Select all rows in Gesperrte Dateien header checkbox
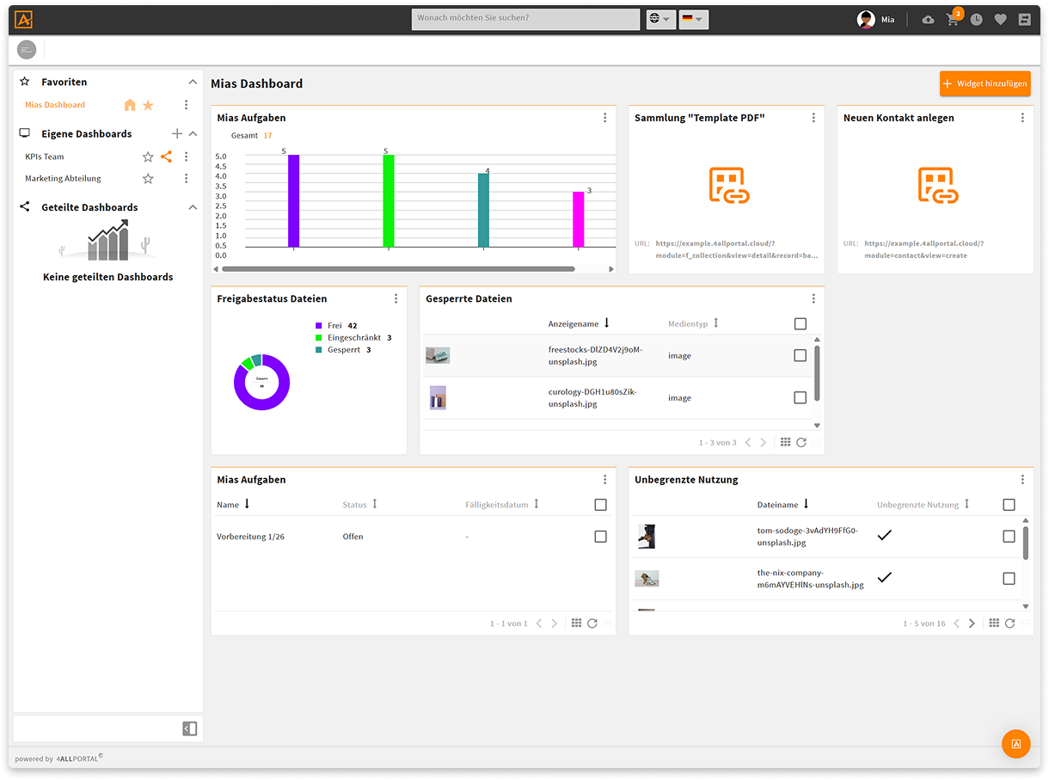The height and width of the screenshot is (780, 1049). click(x=801, y=323)
